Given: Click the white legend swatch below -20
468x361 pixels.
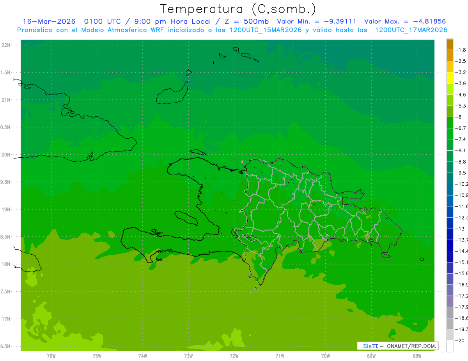Looking at the screenshot, I should (450, 346).
